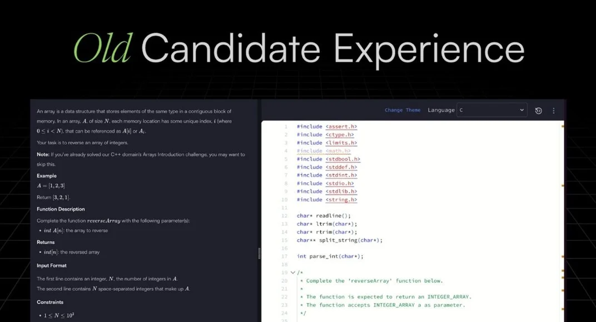Click the dimmed #include <math.h> line

[324, 151]
